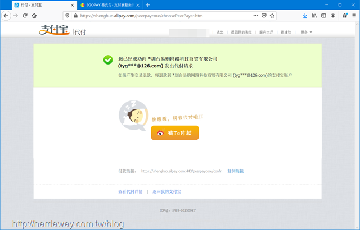Image resolution: width=360 pixels, height=230 pixels.
Task: Click the 提建议 feedback link
Action: pos(286,32)
